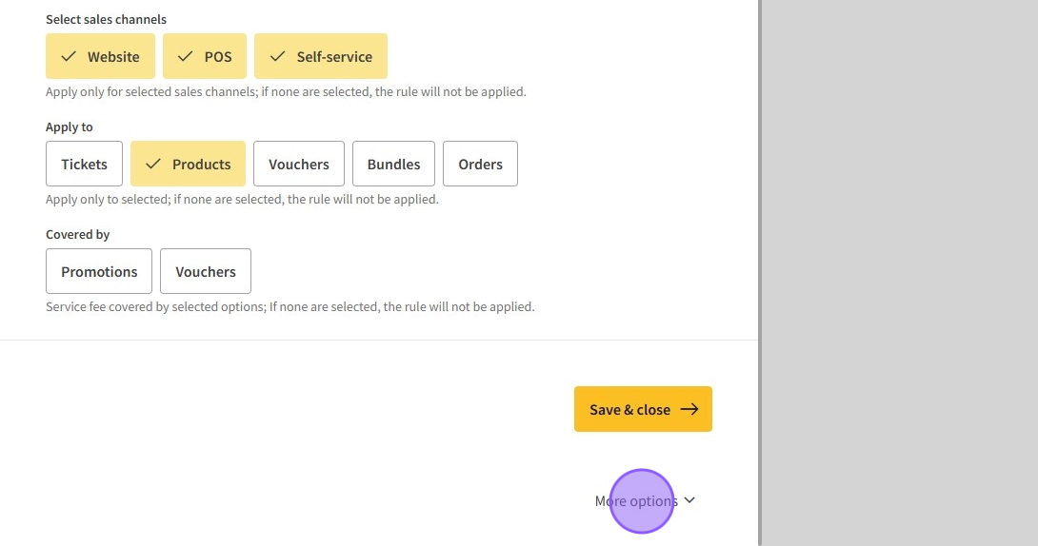1038x546 pixels.
Task: Click the gray backdrop outside the panel
Action: click(x=900, y=273)
